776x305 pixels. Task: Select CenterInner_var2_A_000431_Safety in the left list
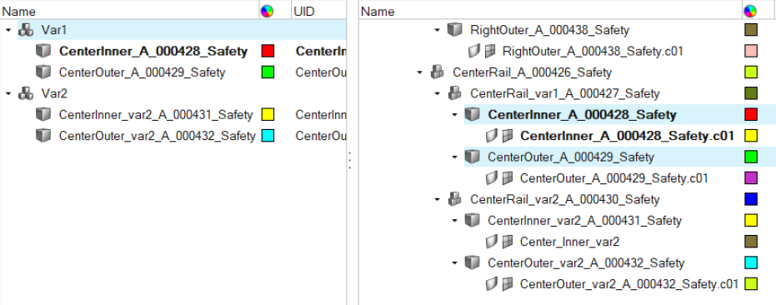click(156, 115)
